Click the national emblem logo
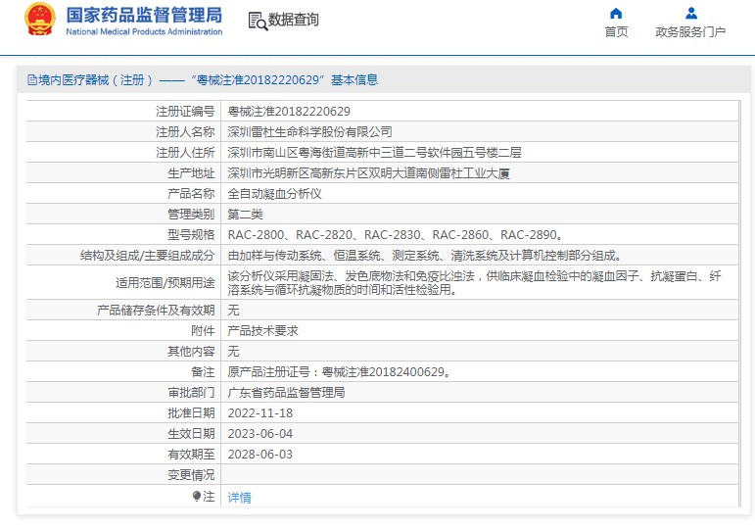This screenshot has height=530, width=755. point(40,20)
